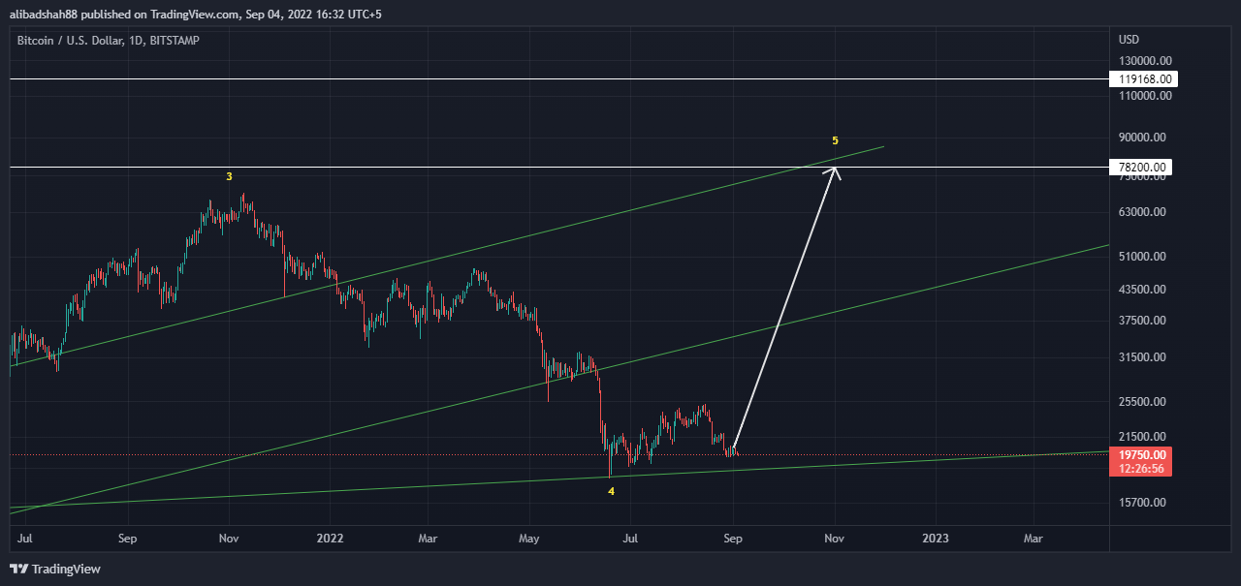1241x586 pixels.
Task: Click the May label on the time axis
Action: click(528, 537)
